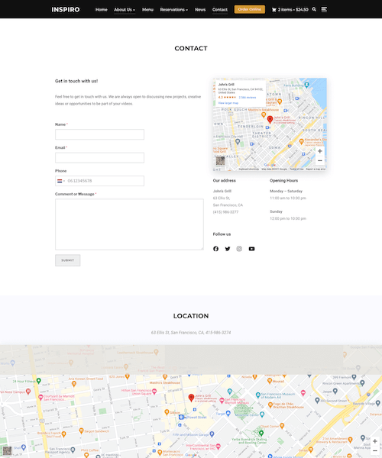Toggle satellite layer thumbnail on large map
The image size is (382, 458).
pyautogui.click(x=7, y=450)
